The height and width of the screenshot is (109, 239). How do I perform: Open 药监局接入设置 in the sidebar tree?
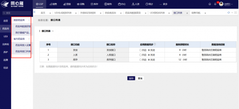(23, 45)
